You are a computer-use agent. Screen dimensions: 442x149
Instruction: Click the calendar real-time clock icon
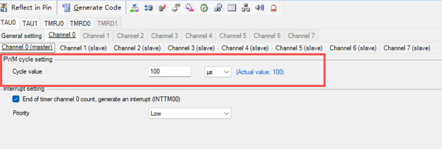[232, 8]
